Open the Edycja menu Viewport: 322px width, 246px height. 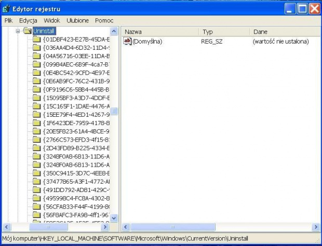(x=28, y=20)
